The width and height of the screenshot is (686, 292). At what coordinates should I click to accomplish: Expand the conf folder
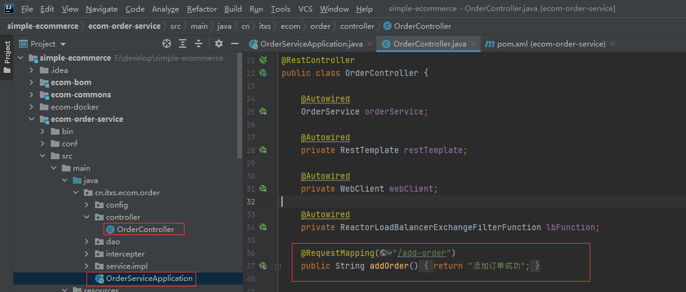pyautogui.click(x=42, y=144)
